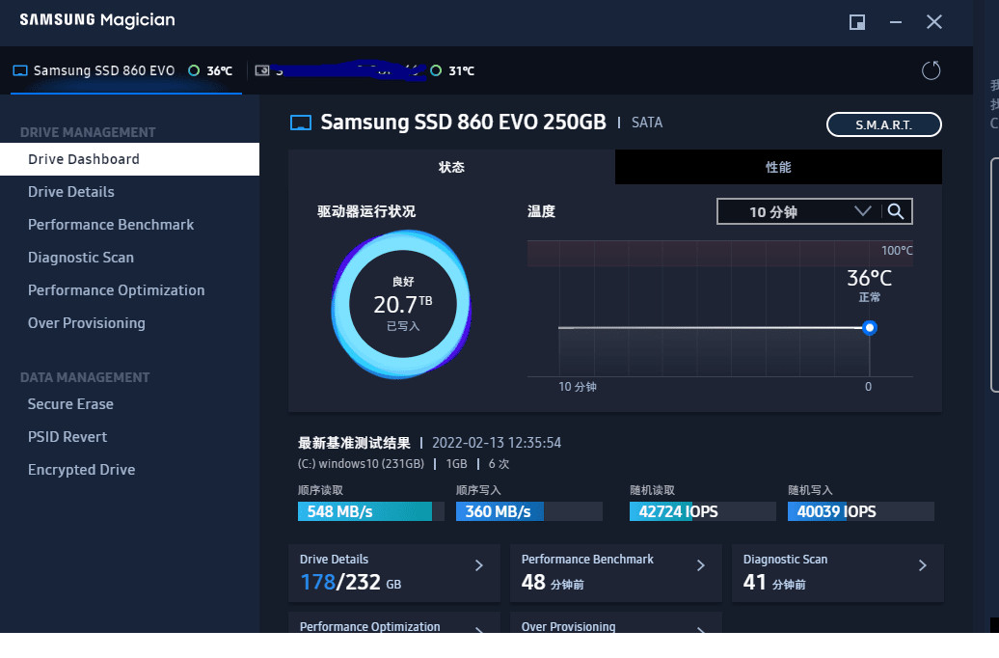Click the (C:) windows10 (231GB) text
Viewport: 999px width, 658px height.
click(x=361, y=463)
